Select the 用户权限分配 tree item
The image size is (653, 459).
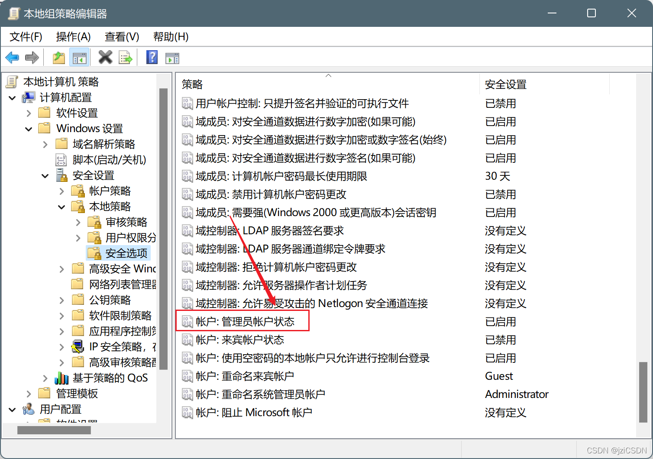[x=131, y=238]
